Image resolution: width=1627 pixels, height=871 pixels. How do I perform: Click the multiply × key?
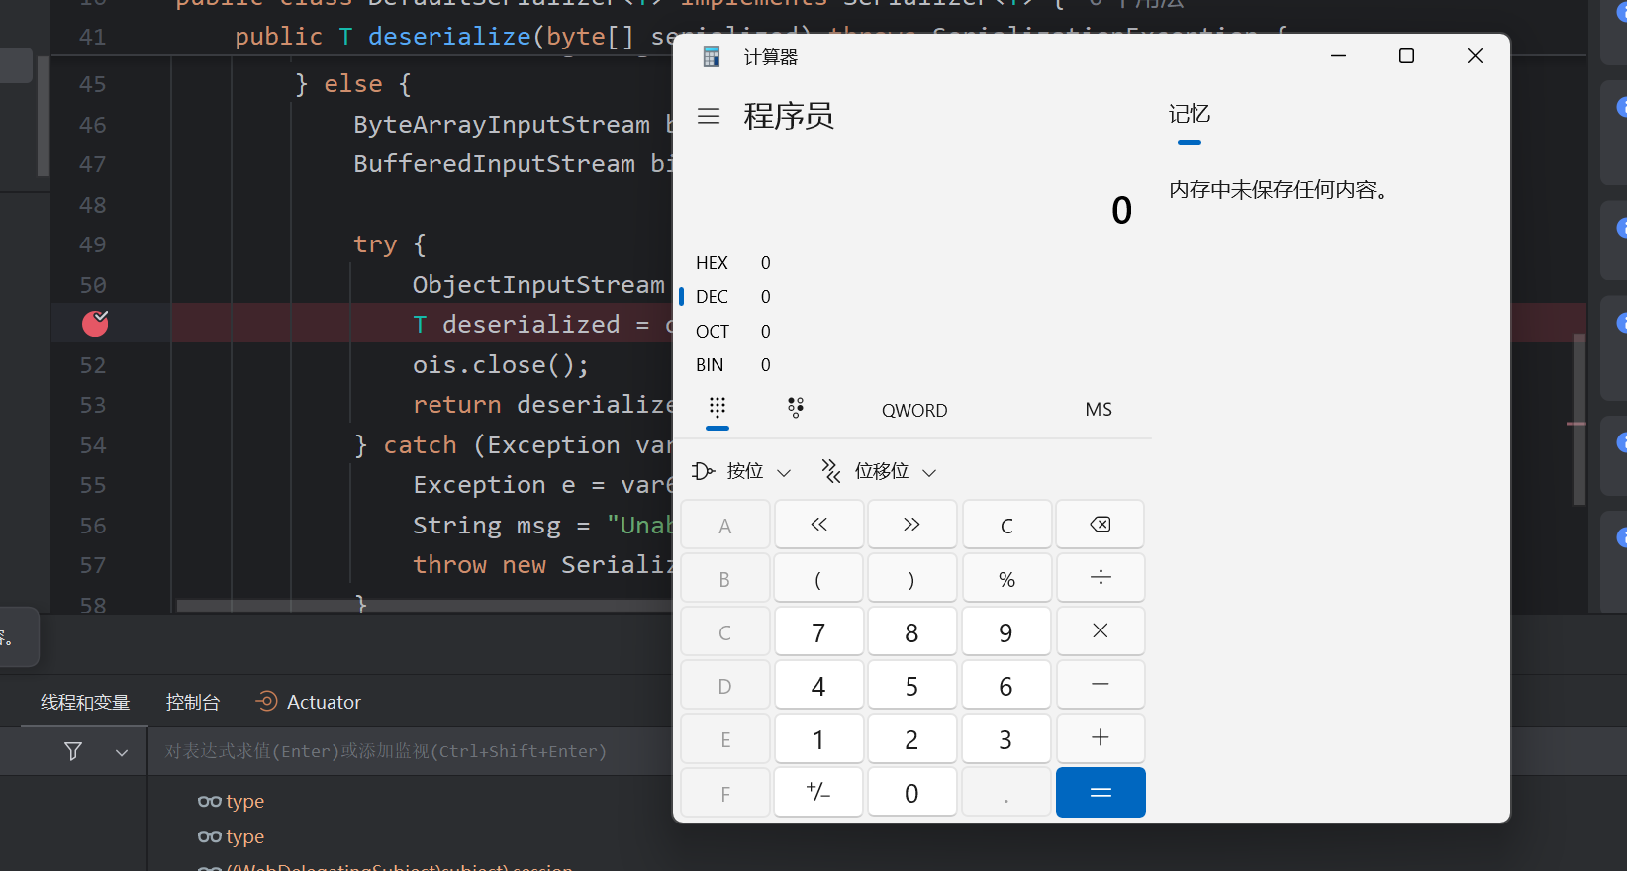pyautogui.click(x=1100, y=631)
